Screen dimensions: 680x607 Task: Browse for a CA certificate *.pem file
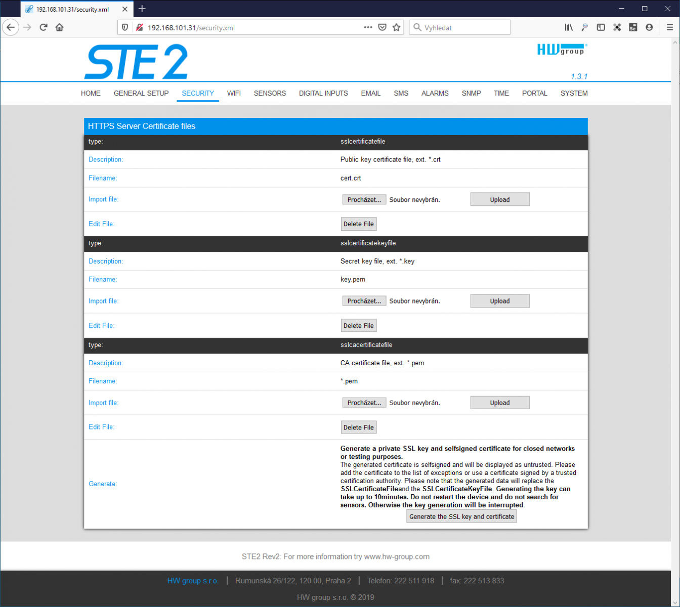pyautogui.click(x=364, y=403)
